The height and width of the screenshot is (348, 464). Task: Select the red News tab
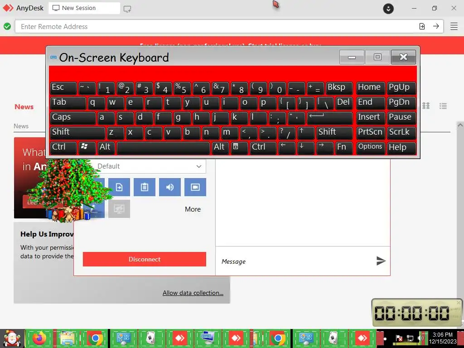click(24, 107)
